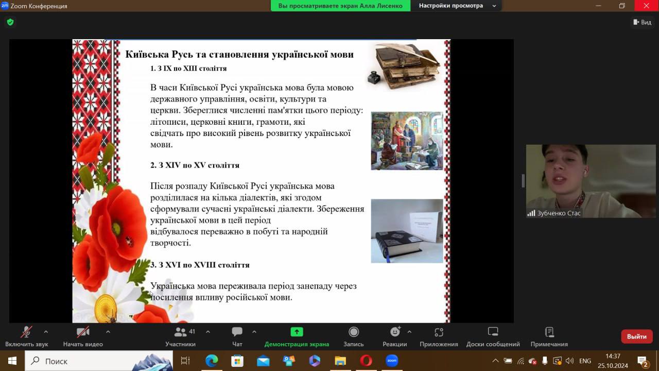Expand the arrow next to Участники

208,332
